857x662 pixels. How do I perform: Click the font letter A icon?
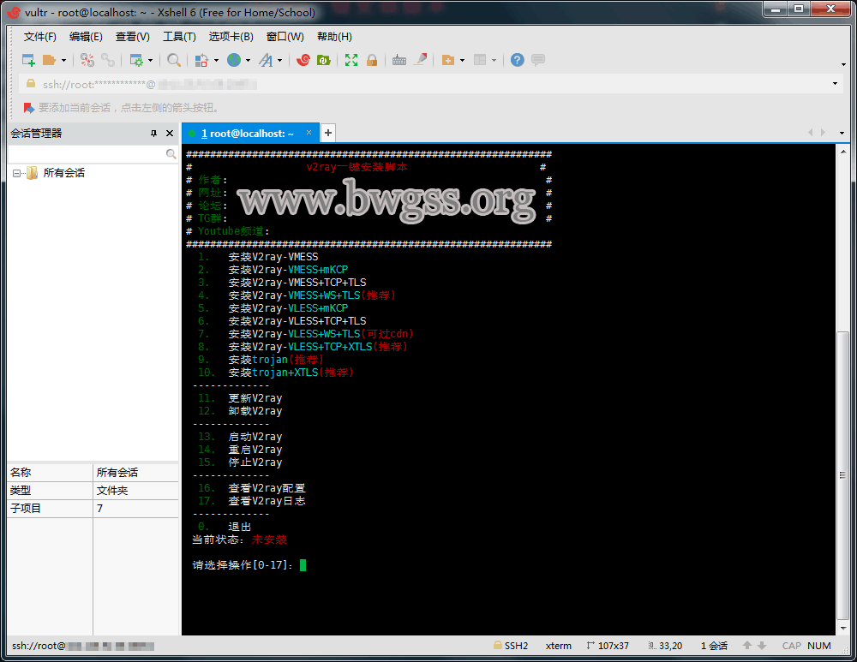(x=267, y=60)
